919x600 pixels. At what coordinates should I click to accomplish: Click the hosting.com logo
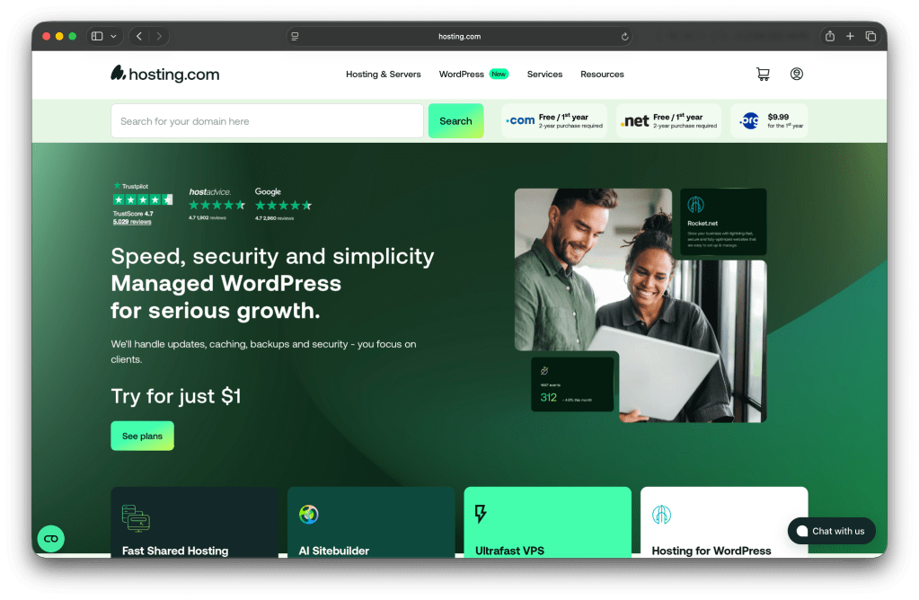(164, 74)
